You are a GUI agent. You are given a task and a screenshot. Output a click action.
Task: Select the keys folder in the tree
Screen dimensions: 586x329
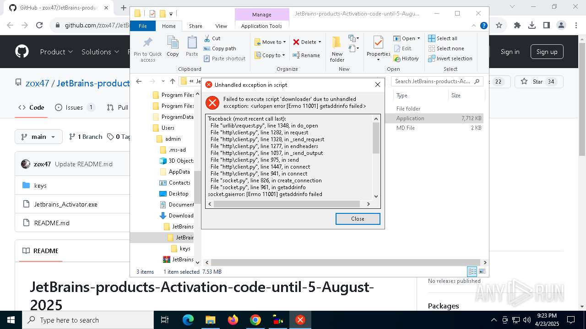point(180,249)
